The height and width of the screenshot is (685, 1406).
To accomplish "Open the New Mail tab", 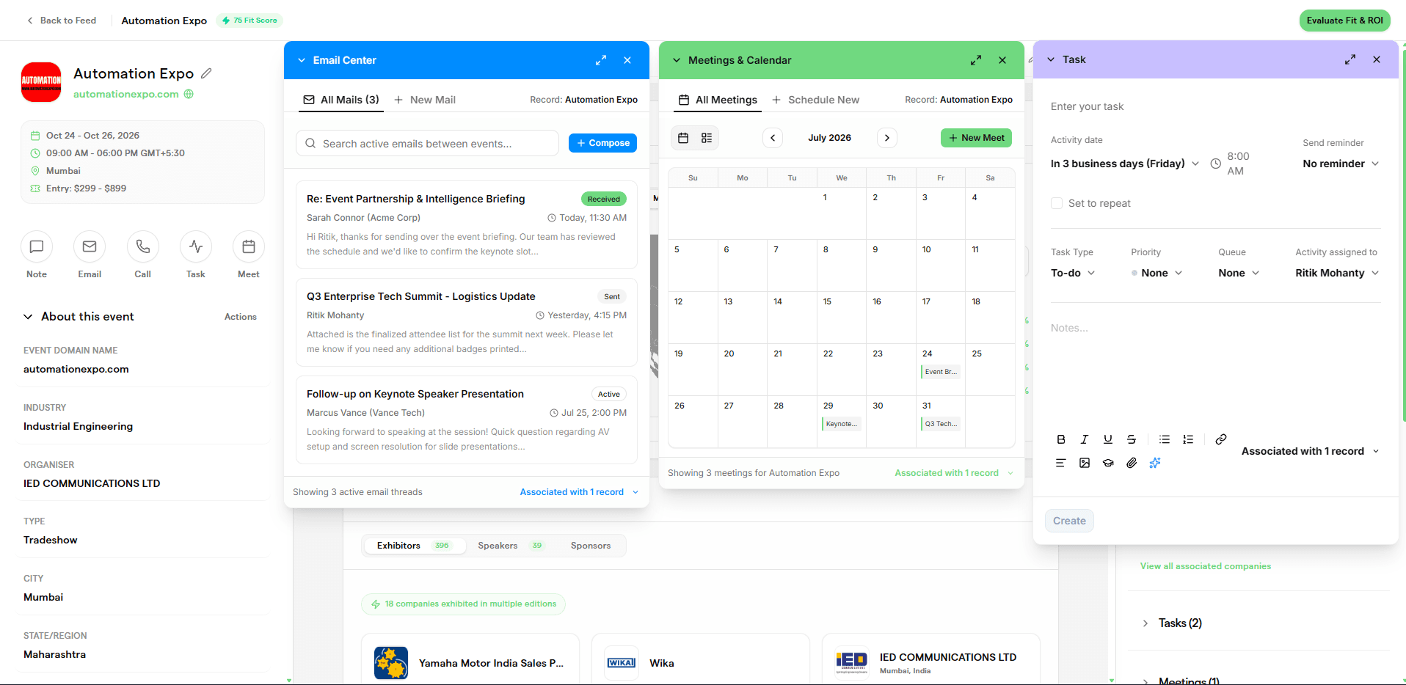I will point(425,100).
